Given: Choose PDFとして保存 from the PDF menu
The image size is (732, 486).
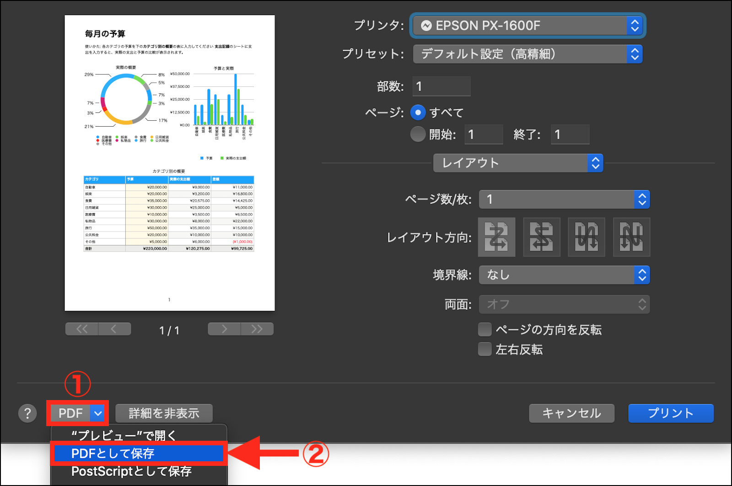Looking at the screenshot, I should tap(137, 454).
